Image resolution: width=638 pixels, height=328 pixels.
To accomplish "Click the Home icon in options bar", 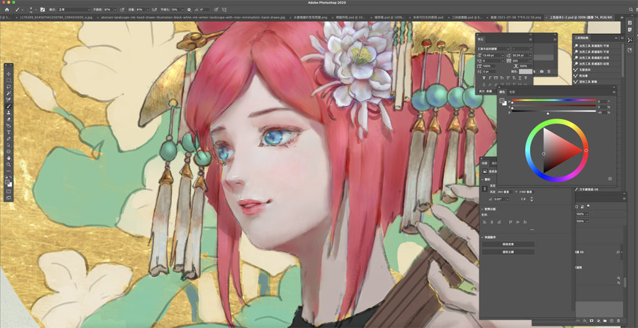I will coord(6,9).
